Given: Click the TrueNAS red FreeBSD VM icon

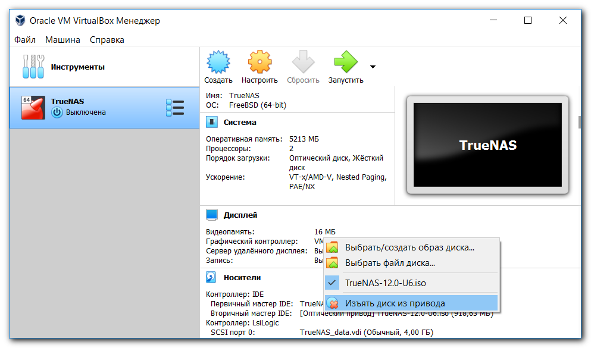Looking at the screenshot, I should pyautogui.click(x=33, y=108).
